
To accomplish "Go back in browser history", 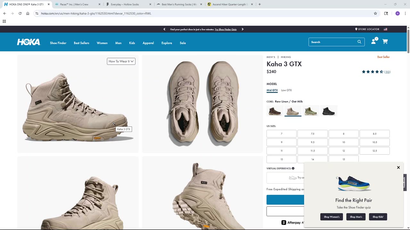I will pos(4,13).
